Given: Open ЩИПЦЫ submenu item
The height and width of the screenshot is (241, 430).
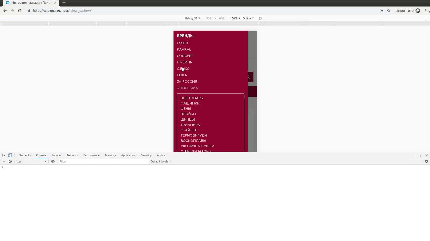Looking at the screenshot, I should (x=187, y=119).
